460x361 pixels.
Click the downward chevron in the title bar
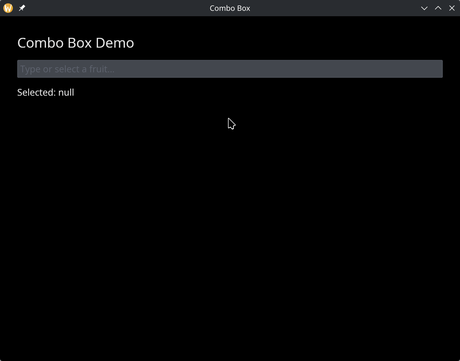(x=424, y=8)
